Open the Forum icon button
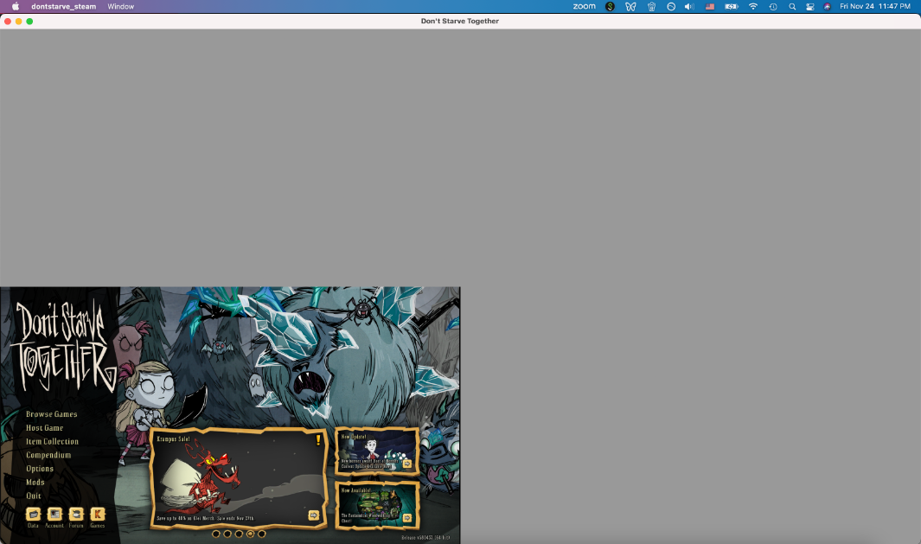Image resolution: width=921 pixels, height=544 pixels. pos(76,515)
